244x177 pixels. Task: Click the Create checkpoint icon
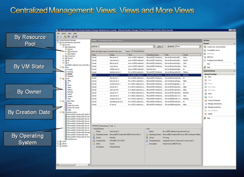(x=205, y=100)
